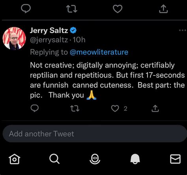
Task: Click the Jerry Saltz display name
Action: [x=49, y=30]
